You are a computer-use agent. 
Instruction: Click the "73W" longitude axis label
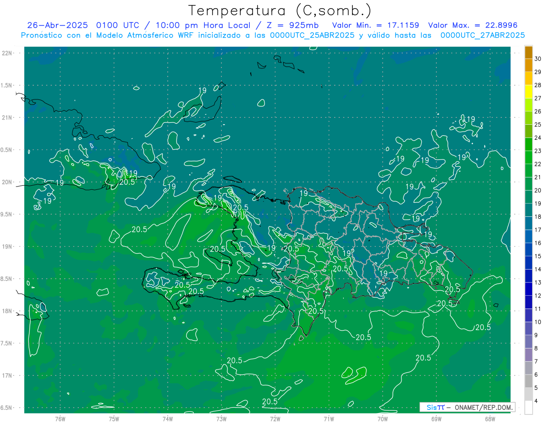click(x=221, y=419)
